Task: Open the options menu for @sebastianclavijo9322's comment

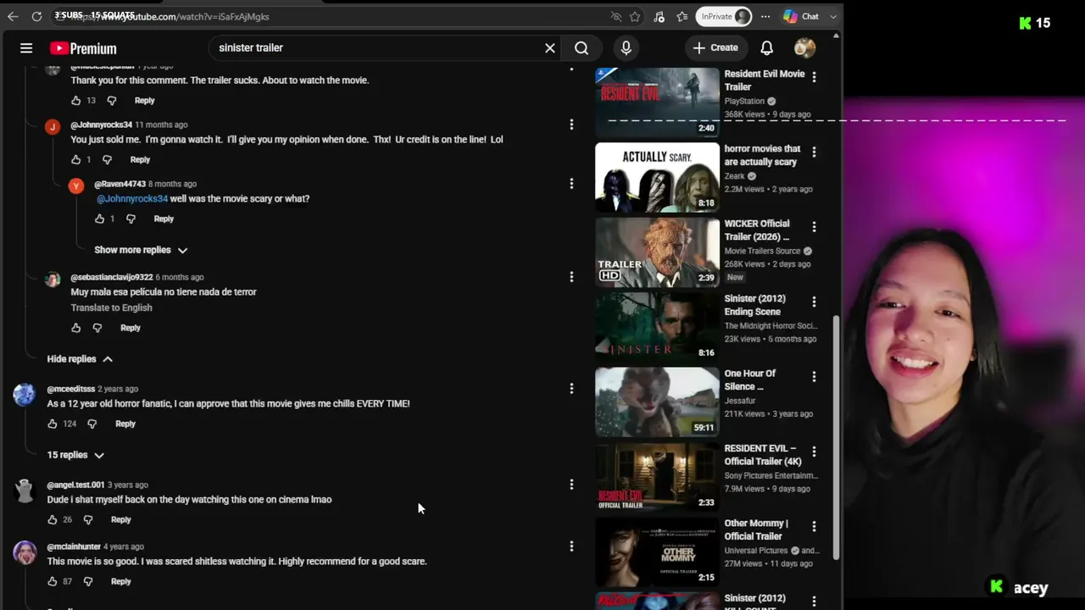Action: tap(571, 277)
